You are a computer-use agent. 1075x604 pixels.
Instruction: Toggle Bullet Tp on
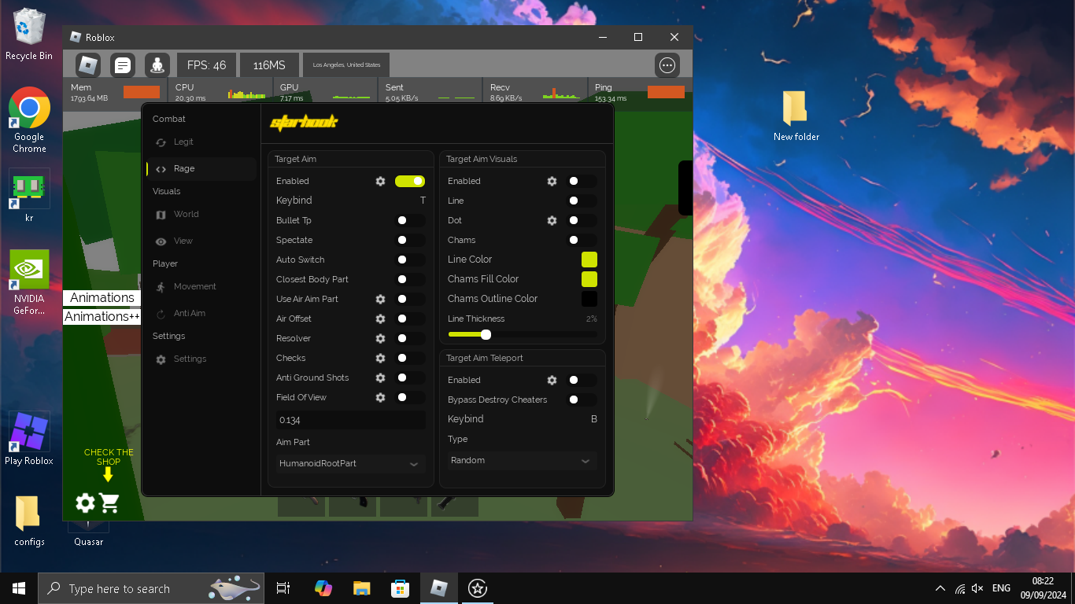coord(410,220)
